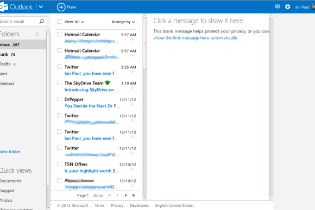
Task: Open the View: All dropdown
Action: [x=74, y=22]
